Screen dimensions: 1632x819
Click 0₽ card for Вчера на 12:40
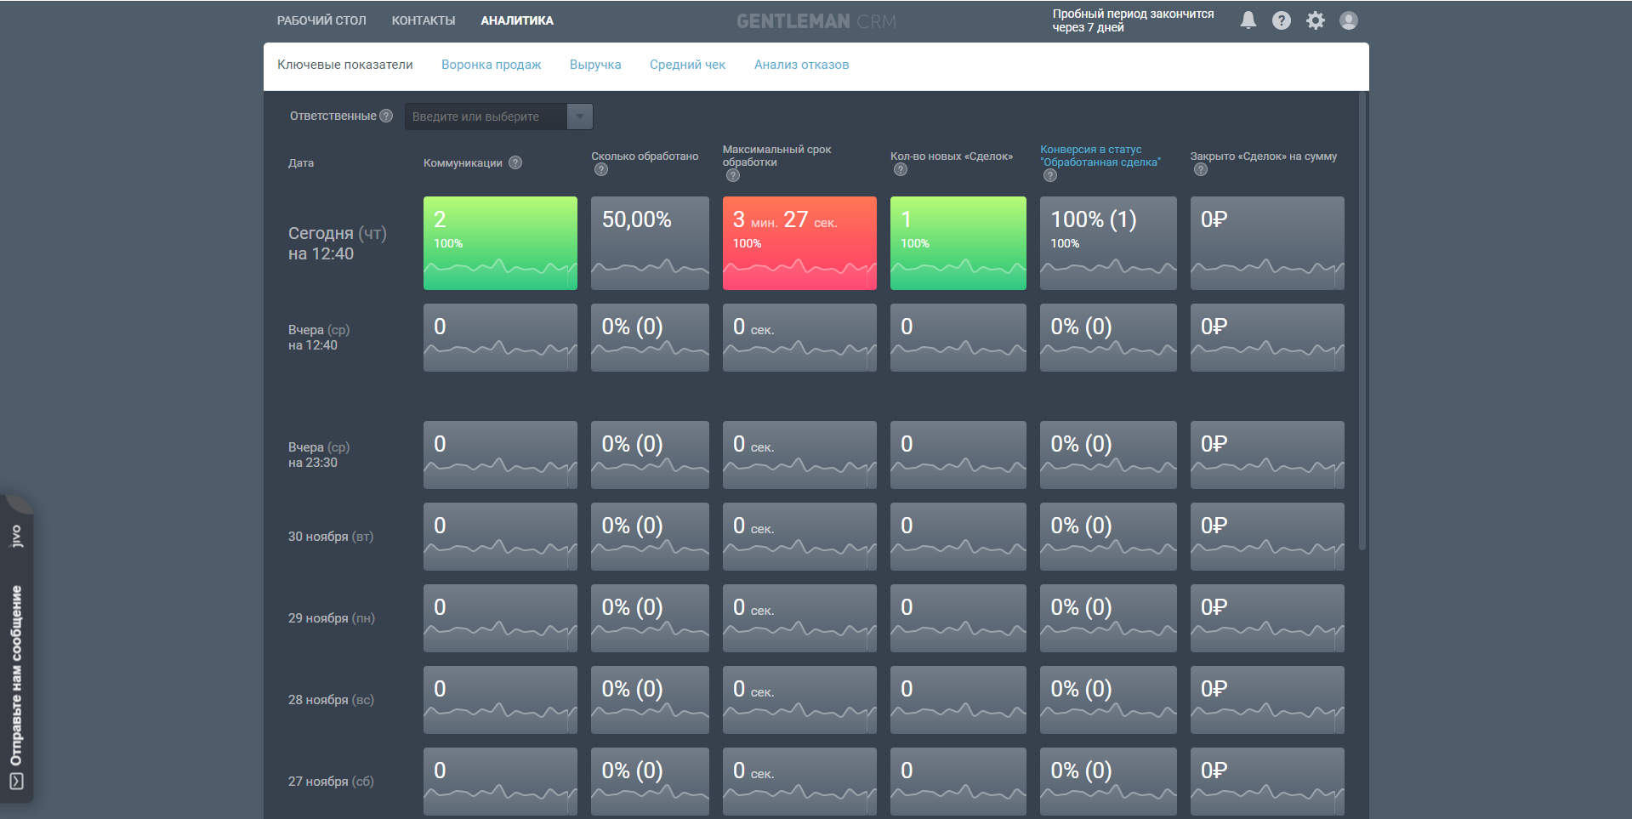[1267, 338]
